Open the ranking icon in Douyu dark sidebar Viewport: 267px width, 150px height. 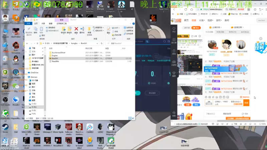pos(174,40)
